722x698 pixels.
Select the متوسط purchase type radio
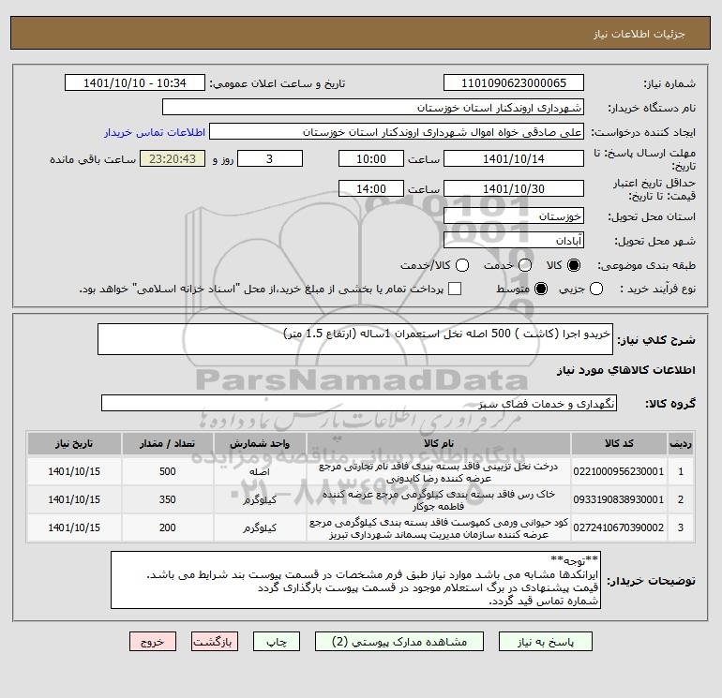coord(541,289)
